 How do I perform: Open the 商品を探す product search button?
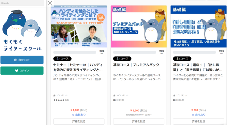pos(22,60)
